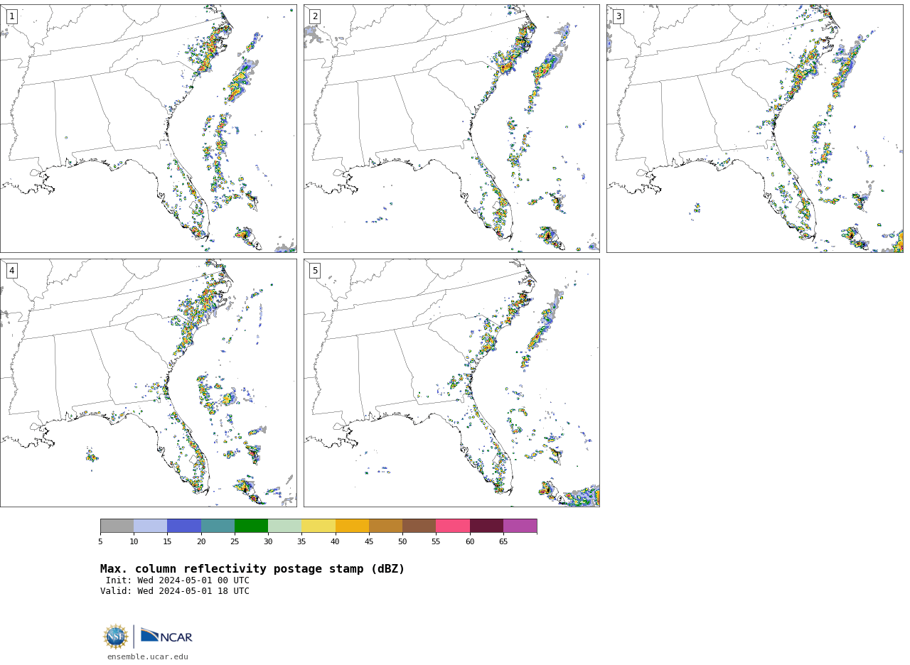Click the yellow 35-40 dBZ swatch

pyautogui.click(x=318, y=526)
